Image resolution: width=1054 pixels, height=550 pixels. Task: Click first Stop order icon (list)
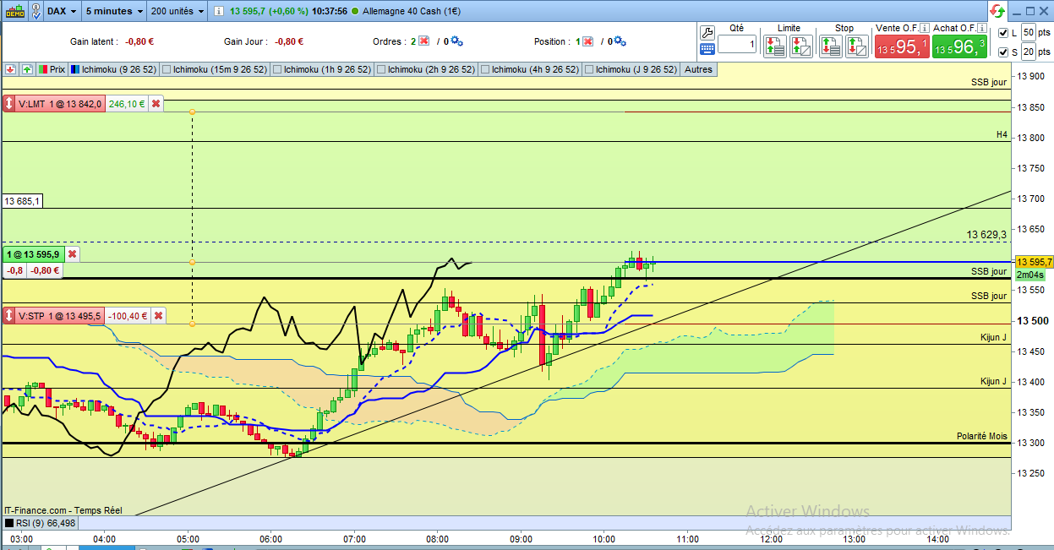coord(830,46)
